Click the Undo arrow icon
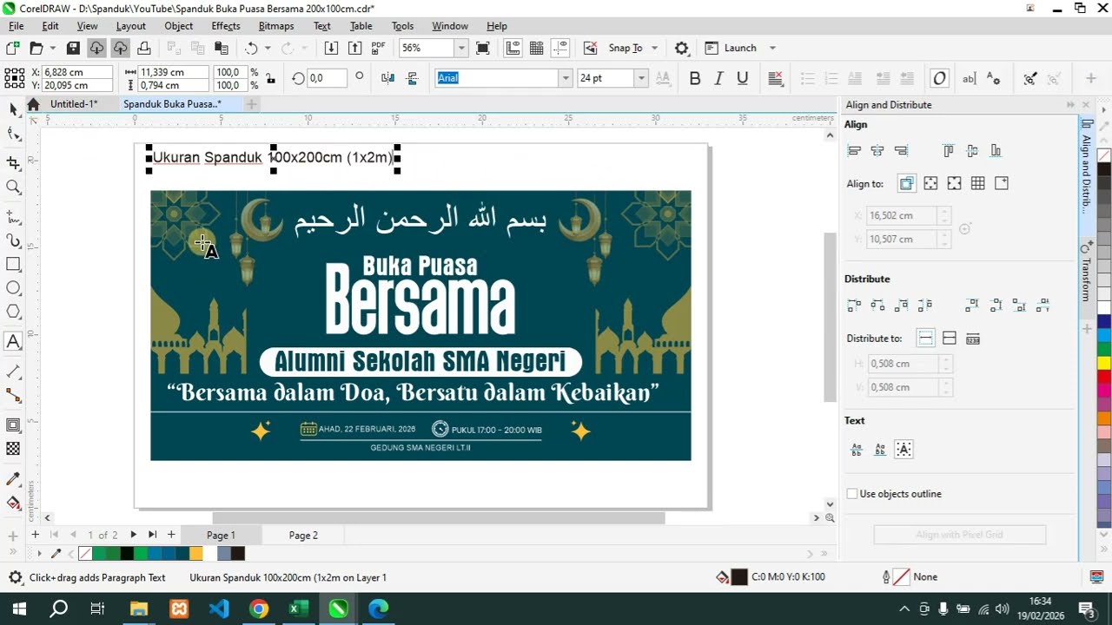 coord(251,48)
